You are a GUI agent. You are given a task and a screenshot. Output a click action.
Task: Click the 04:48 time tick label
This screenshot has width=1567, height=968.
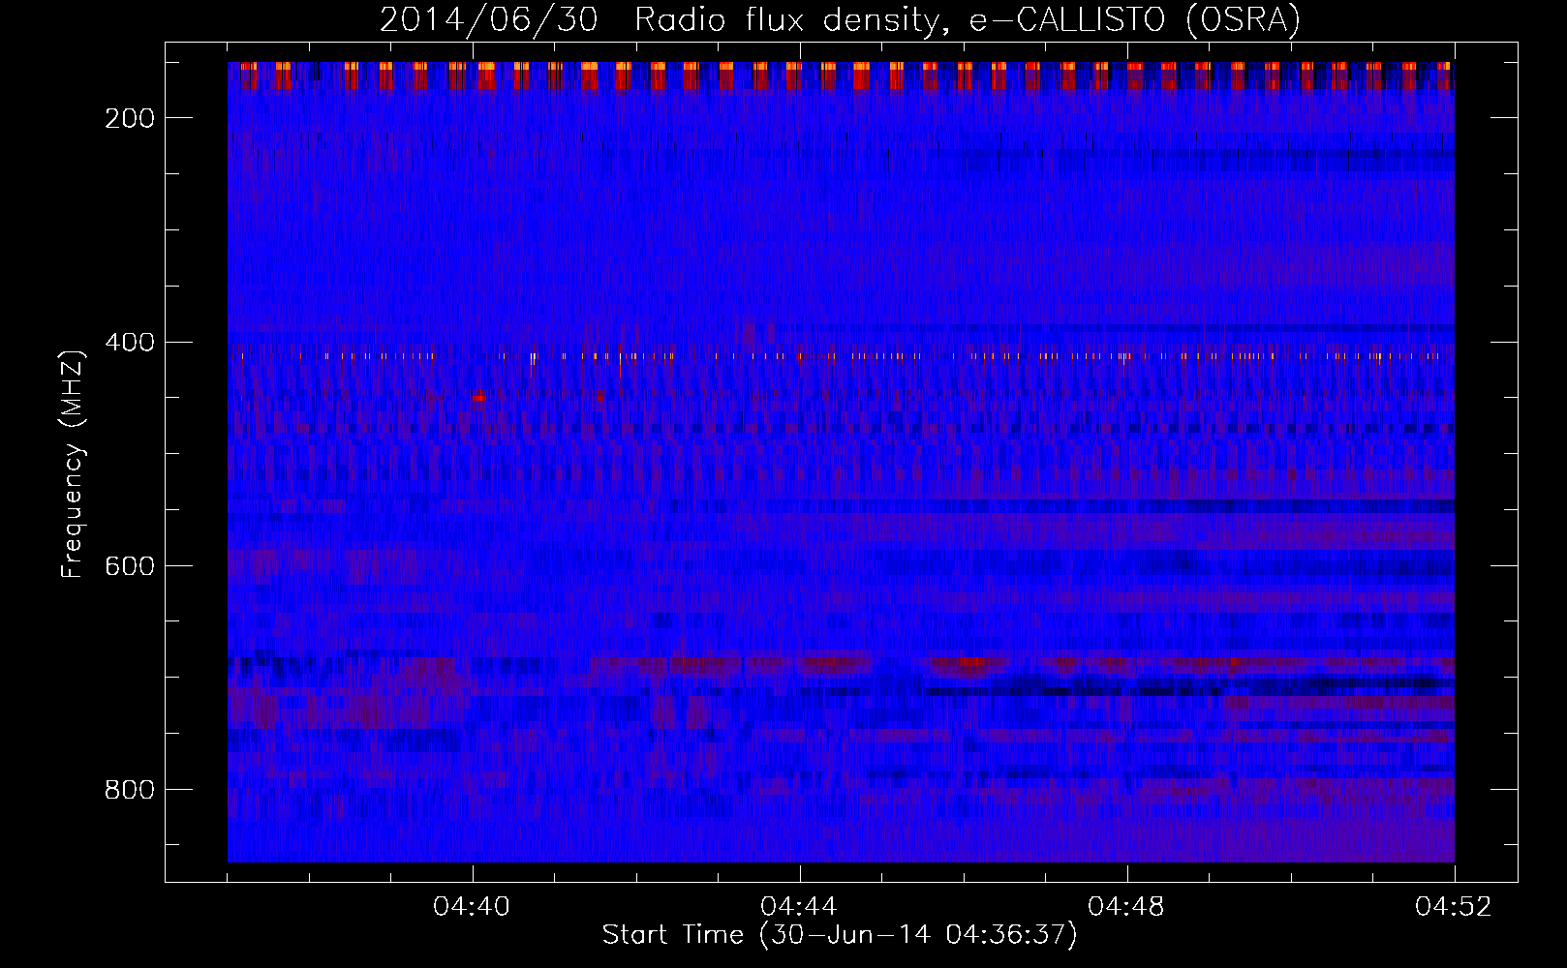[x=1127, y=907]
